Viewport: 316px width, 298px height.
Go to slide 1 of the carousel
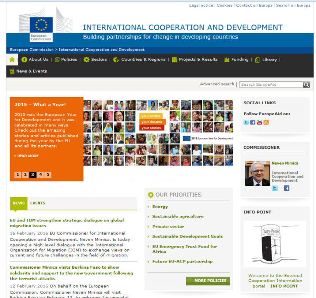pos(17,175)
